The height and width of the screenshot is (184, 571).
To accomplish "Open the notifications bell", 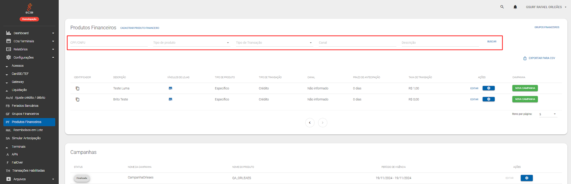I will click(x=515, y=7).
